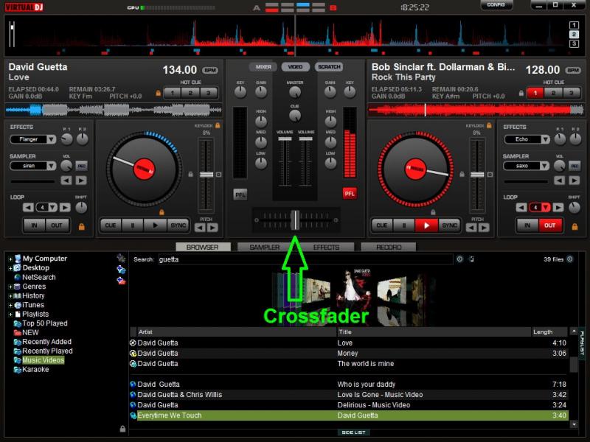
Task: Set loop IN on left deck
Action: coord(34,225)
